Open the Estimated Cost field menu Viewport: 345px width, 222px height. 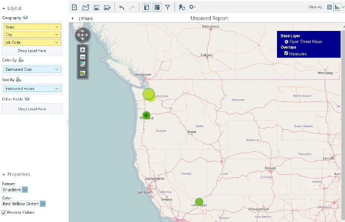pyautogui.click(x=32, y=69)
